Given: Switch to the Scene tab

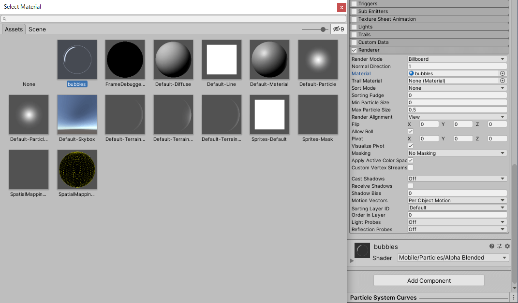Looking at the screenshot, I should 37,29.
